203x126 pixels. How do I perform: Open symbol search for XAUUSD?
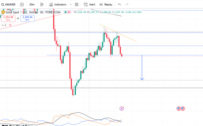pos(8,5)
